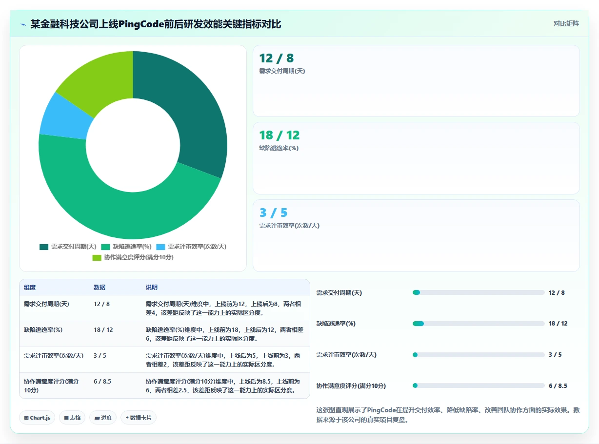Click the pulse icon beside the dashboard title
Screen dimensions: 599x444
click(x=23, y=24)
